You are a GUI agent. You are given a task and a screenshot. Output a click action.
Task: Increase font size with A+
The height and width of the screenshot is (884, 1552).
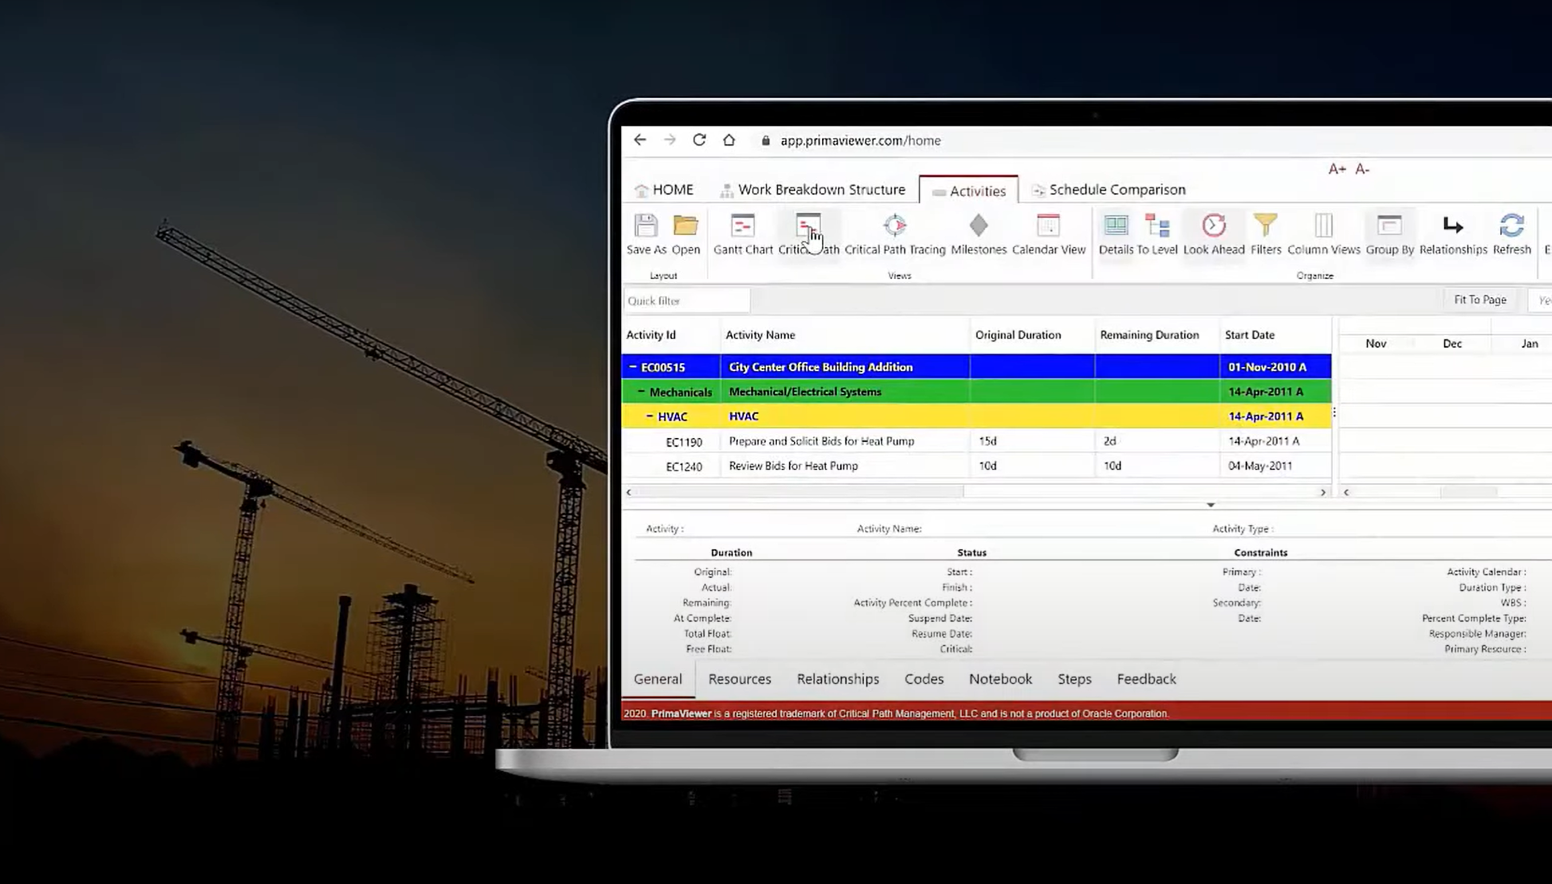pos(1337,169)
